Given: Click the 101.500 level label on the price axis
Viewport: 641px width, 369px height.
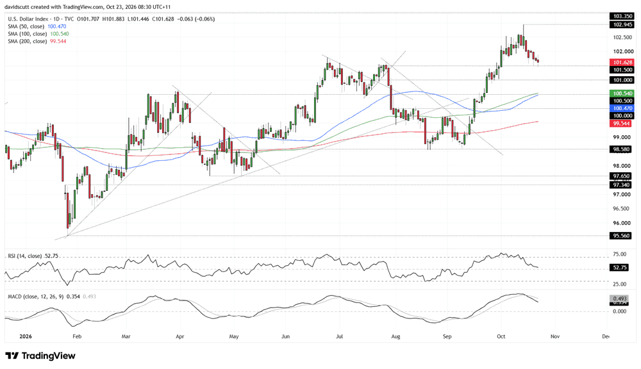Looking at the screenshot, I should 621,70.
